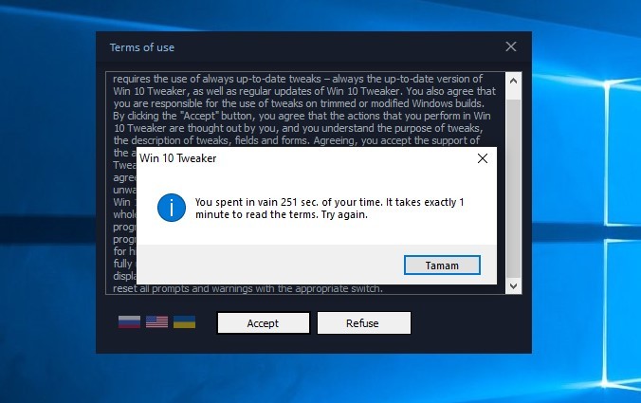641x403 pixels.
Task: Click the "You spent in vain 251 sec." message
Action: (x=329, y=208)
